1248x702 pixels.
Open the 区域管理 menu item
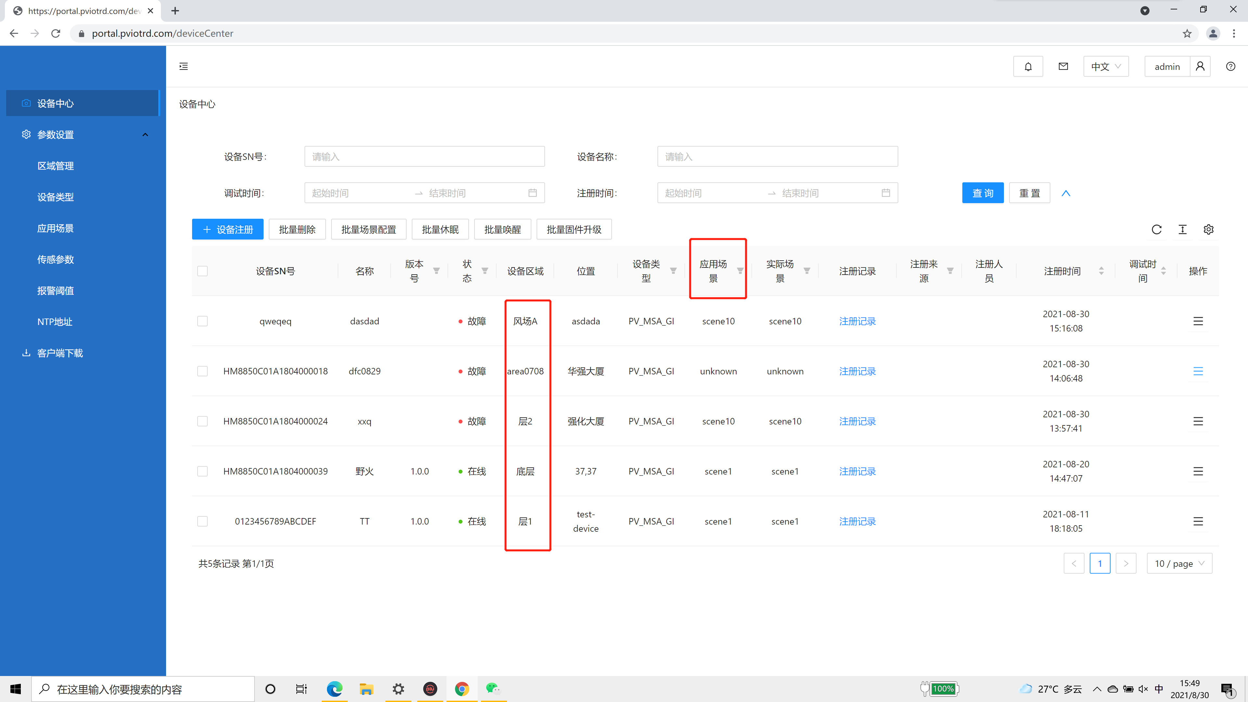56,166
